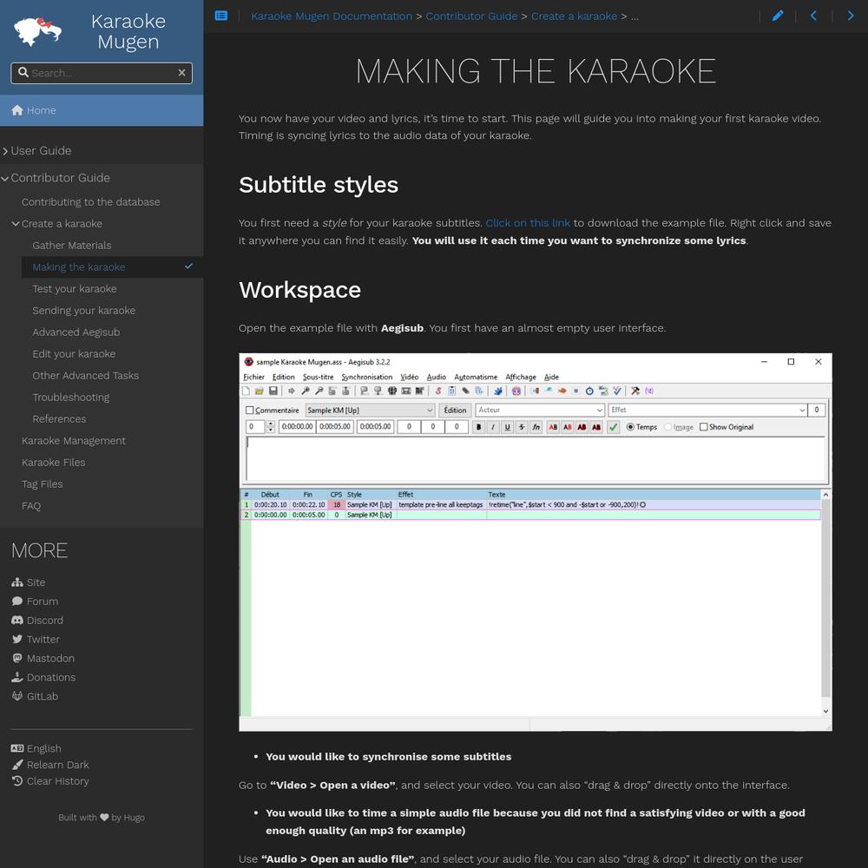Click New file icon in Aegisub toolbar
This screenshot has height=868, width=868.
tap(246, 391)
